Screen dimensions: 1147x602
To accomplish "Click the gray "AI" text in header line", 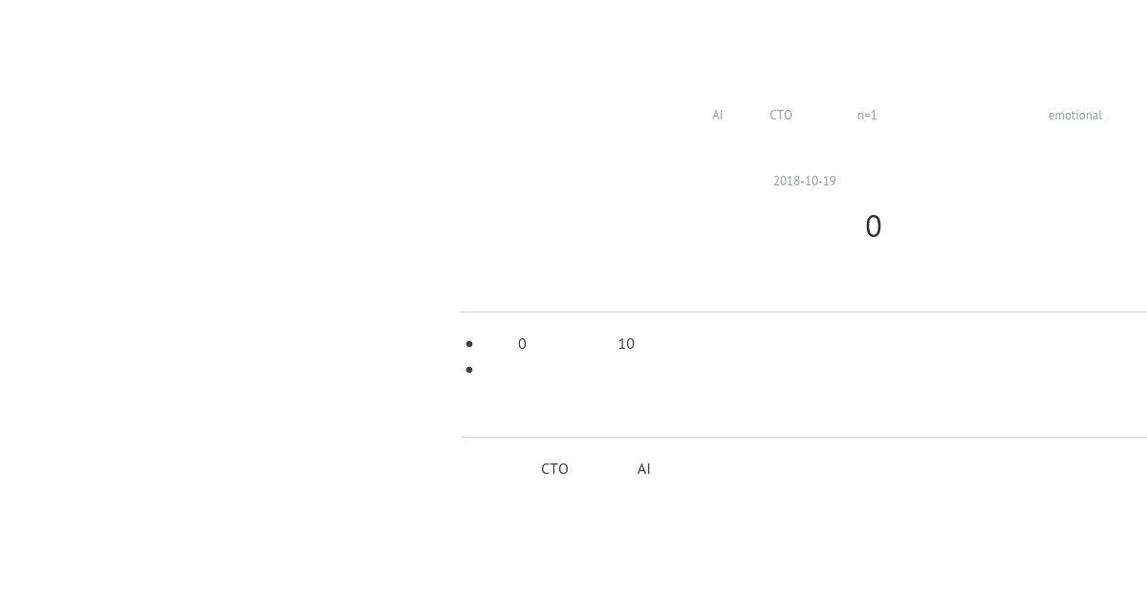I will coord(718,115).
